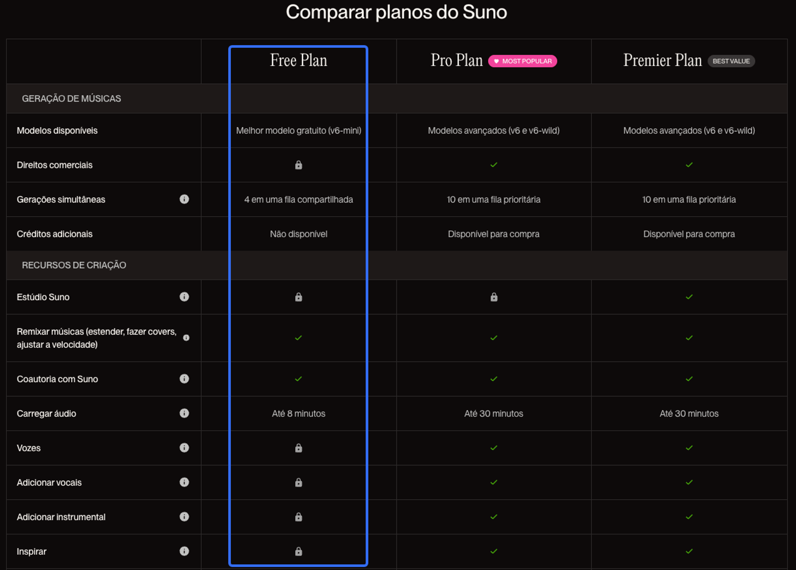Click the Free Plan lock for Adicionar instrumental
This screenshot has height=570, width=796.
(x=298, y=517)
